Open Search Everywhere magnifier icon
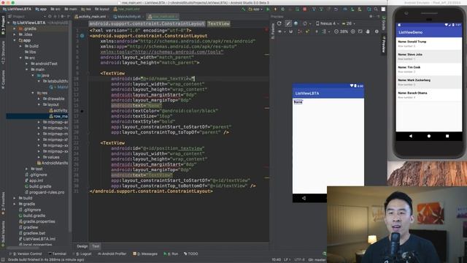Image resolution: width=467 pixels, height=263 pixels. pos(377,9)
